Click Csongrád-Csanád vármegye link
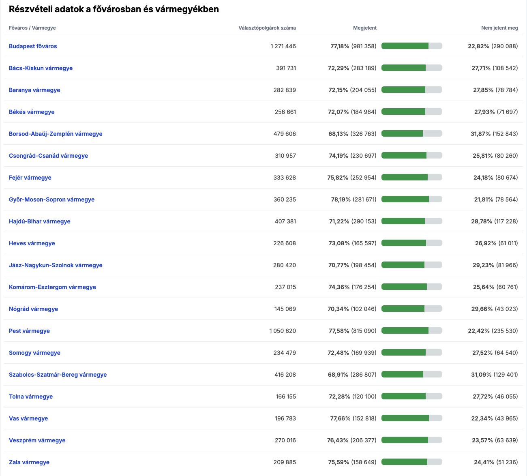527x476 pixels. click(x=48, y=156)
